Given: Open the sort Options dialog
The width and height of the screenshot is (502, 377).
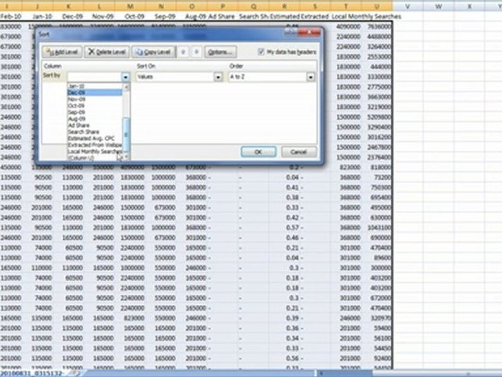Looking at the screenshot, I should coord(220,52).
